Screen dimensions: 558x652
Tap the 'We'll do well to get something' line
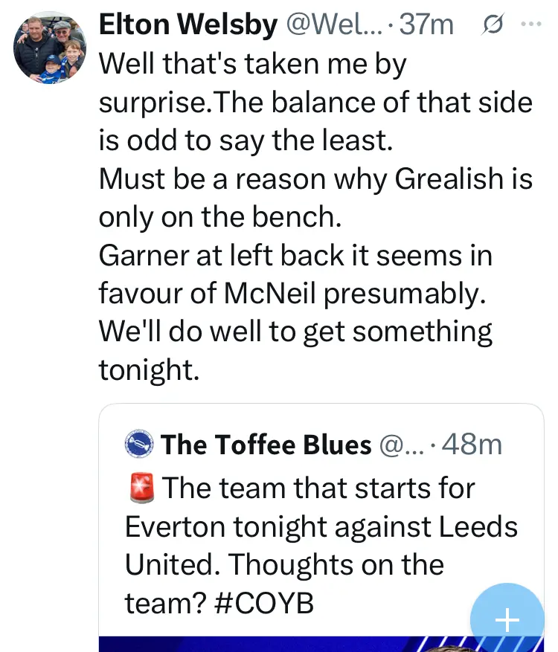295,332
